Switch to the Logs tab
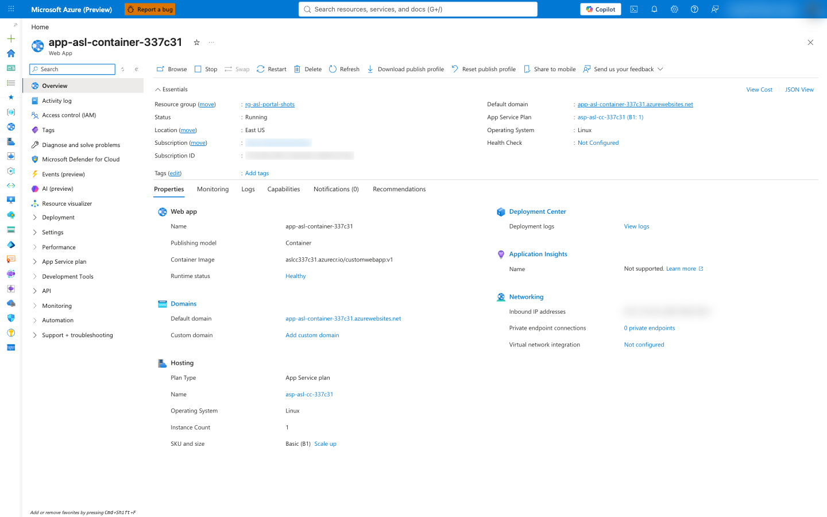Screen dimensions: 827x517 (248, 190)
